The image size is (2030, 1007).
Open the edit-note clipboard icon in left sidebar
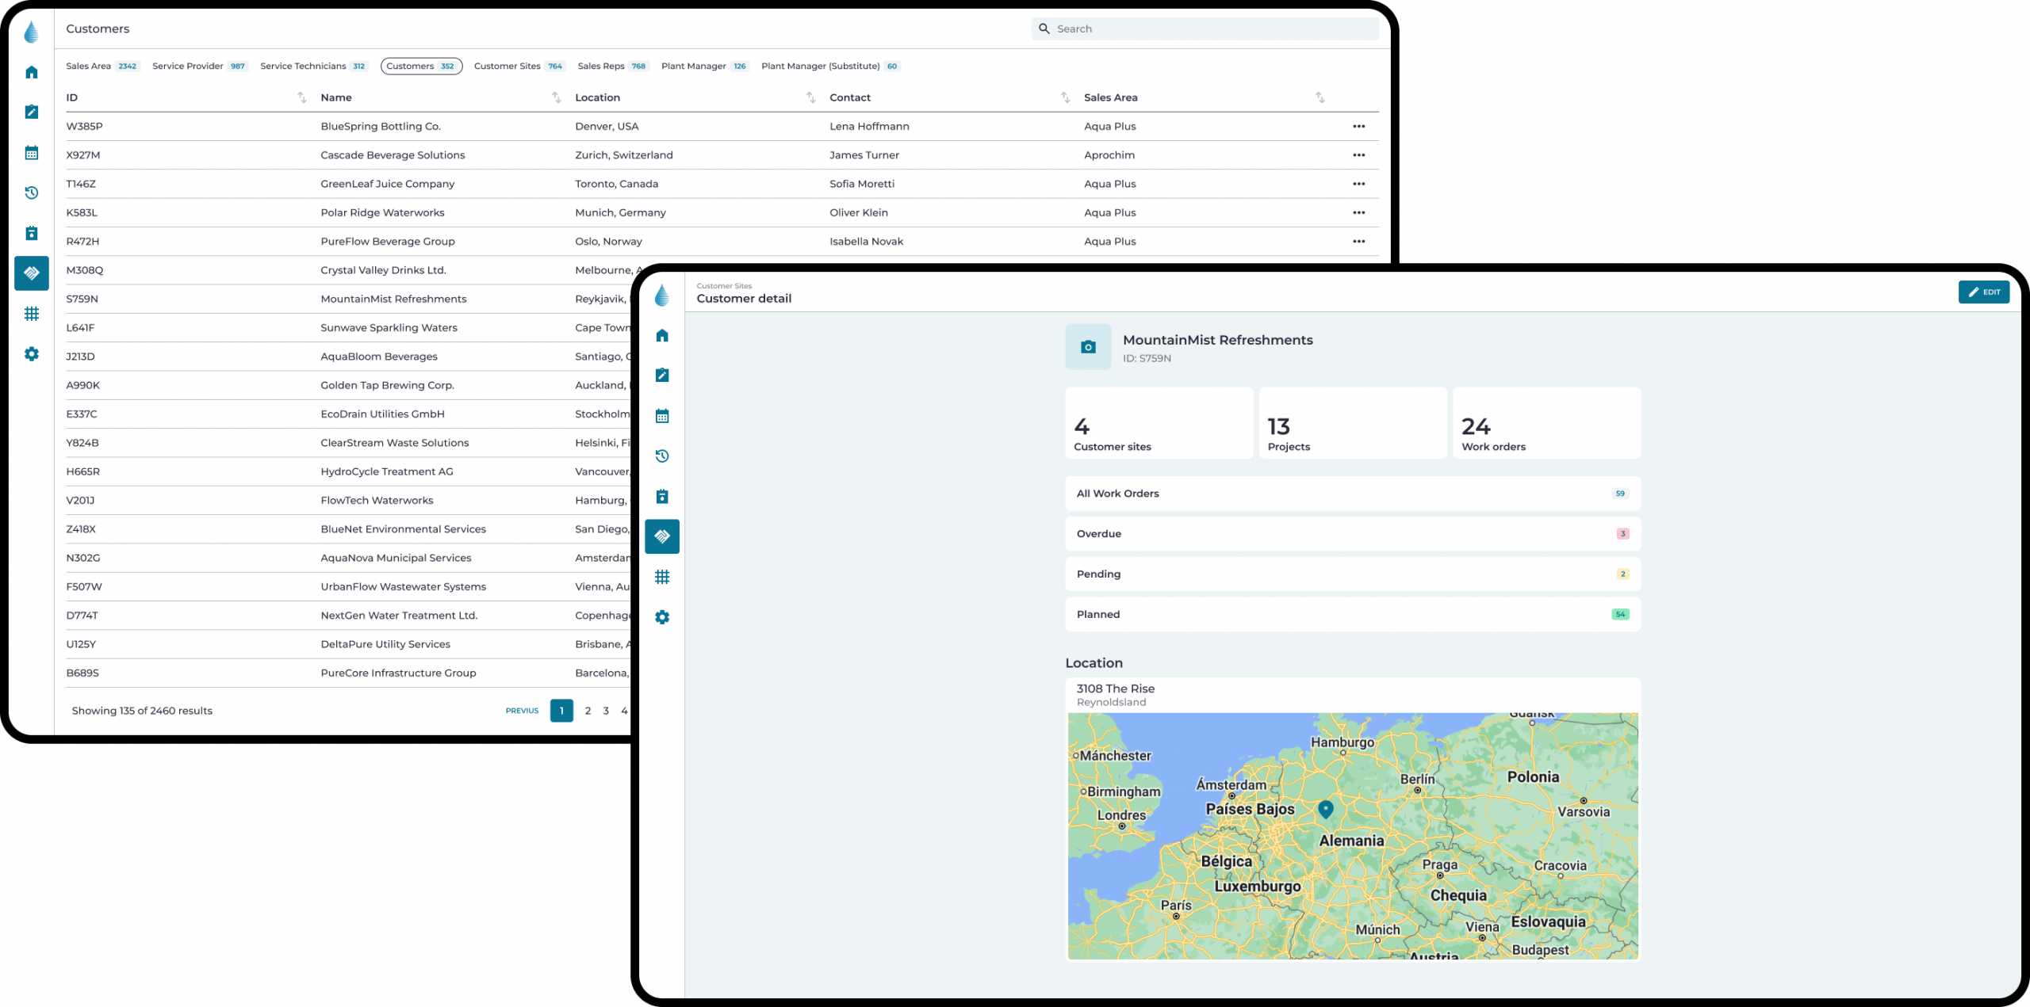pyautogui.click(x=32, y=112)
